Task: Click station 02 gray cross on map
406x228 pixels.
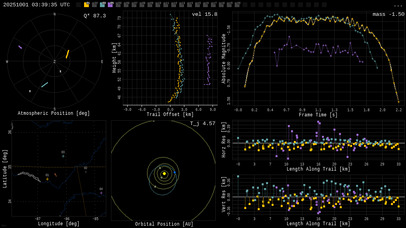Action: 86,172
